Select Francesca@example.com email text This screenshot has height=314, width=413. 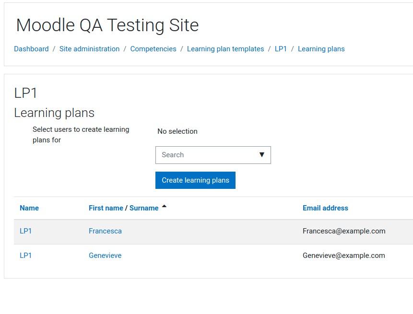(344, 231)
